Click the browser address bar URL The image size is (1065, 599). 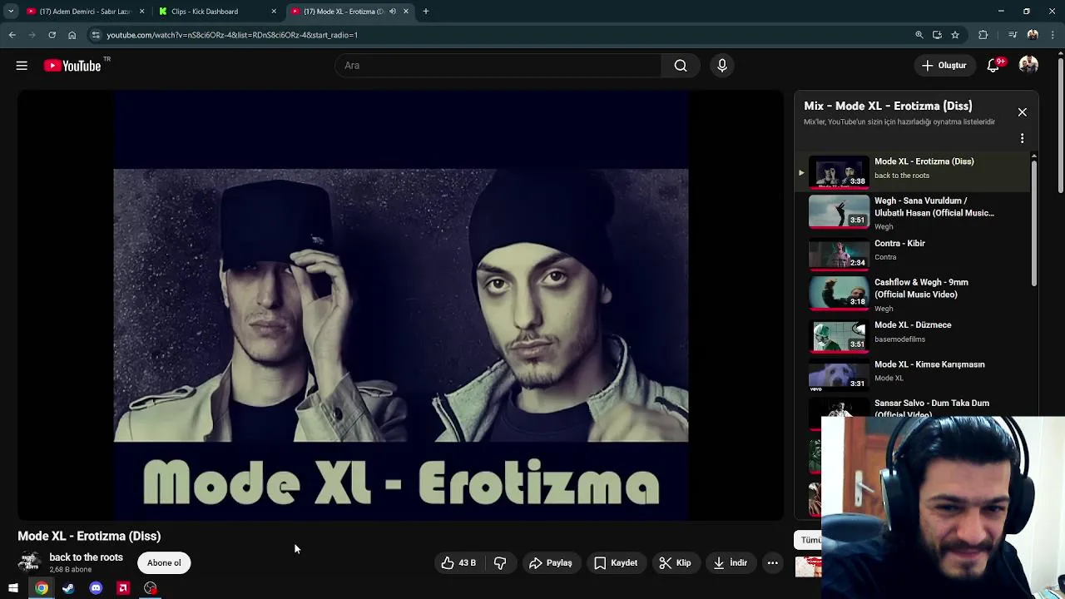click(232, 35)
